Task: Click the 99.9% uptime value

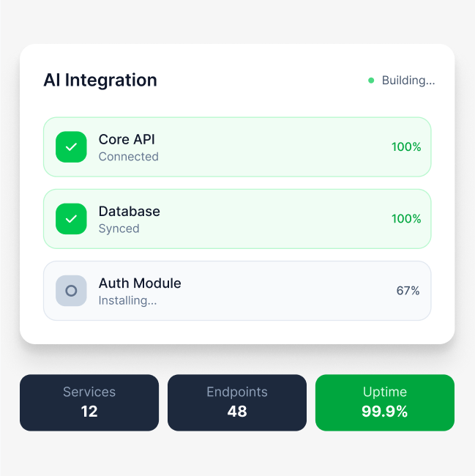Action: [385, 412]
